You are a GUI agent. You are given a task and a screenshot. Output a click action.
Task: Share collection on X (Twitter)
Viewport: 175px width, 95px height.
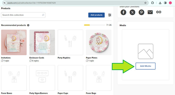[132, 12]
